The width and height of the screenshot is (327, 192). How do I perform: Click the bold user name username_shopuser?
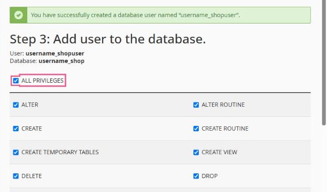55,53
